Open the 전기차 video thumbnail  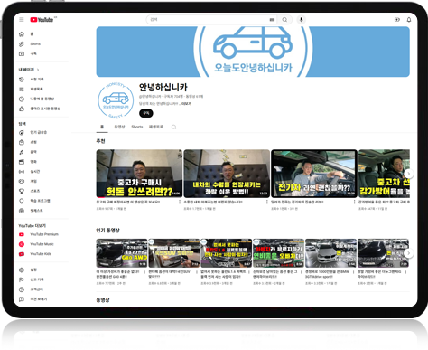(x=314, y=174)
